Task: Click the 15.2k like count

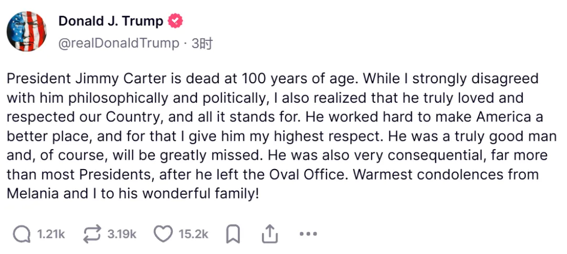Action: tap(193, 234)
